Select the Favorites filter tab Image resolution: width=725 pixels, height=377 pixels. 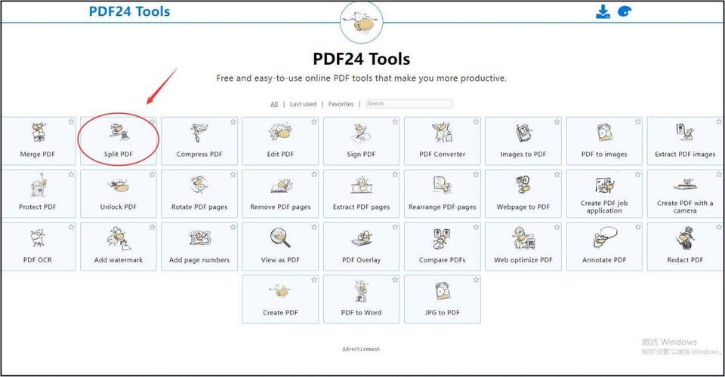[x=341, y=104]
